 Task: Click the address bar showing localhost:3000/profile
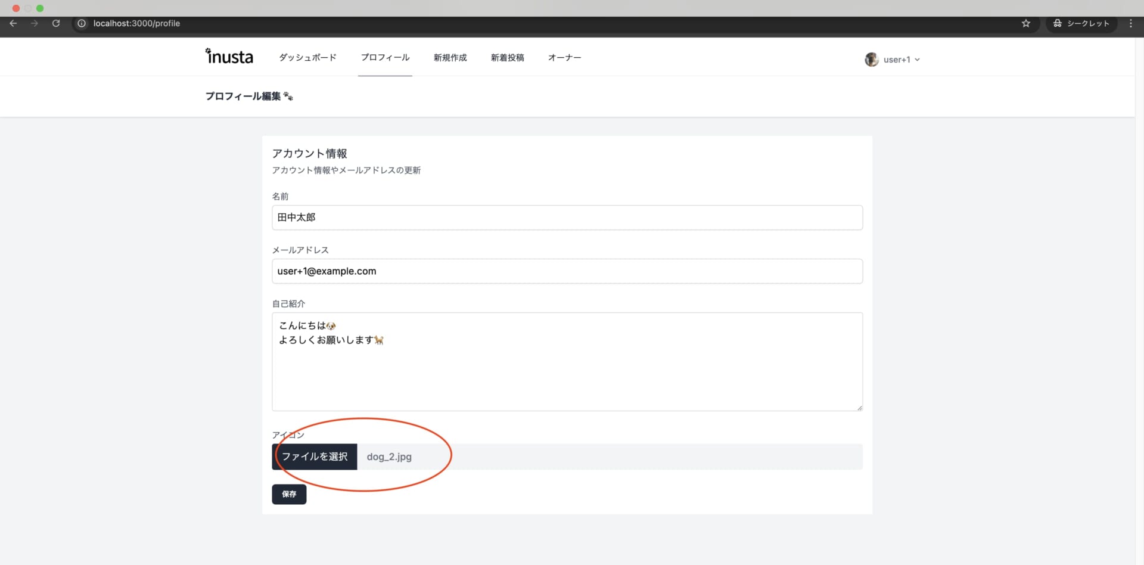[x=136, y=23]
